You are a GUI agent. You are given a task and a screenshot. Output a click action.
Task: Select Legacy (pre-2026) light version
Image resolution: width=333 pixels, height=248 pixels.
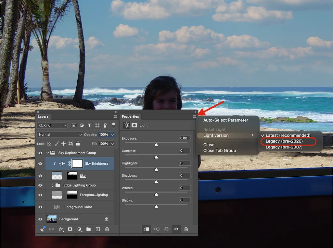[x=284, y=141]
